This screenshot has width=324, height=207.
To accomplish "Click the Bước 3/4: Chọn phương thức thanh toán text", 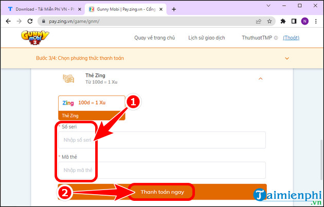I will coord(80,58).
